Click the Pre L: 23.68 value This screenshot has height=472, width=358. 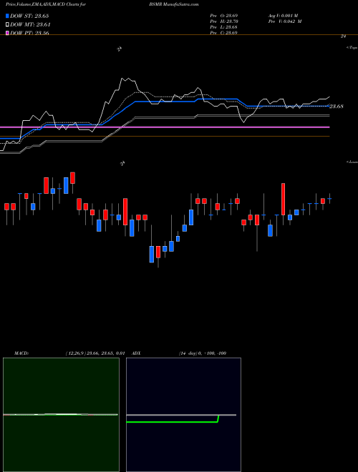click(224, 27)
